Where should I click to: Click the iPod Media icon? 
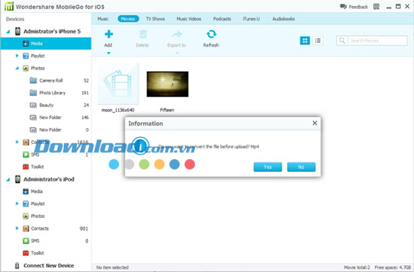coord(26,191)
